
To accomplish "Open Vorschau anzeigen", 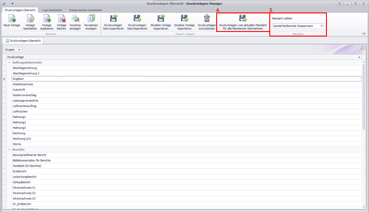I will tap(75, 19).
